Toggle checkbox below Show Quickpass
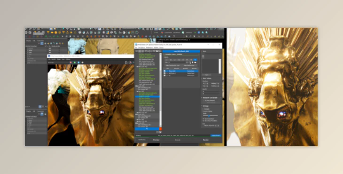343x174 pixels. [203, 121]
